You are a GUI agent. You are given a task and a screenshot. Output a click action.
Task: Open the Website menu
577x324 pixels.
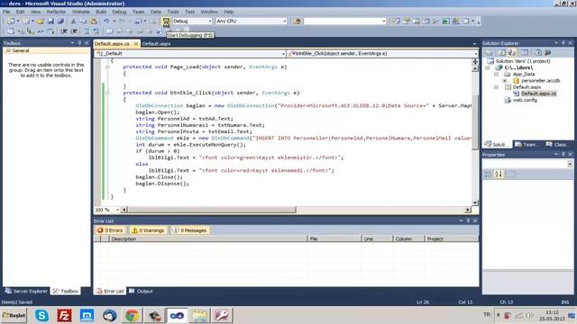pos(81,12)
